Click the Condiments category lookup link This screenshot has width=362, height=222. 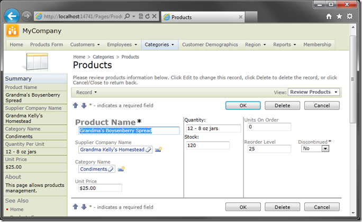94,169
